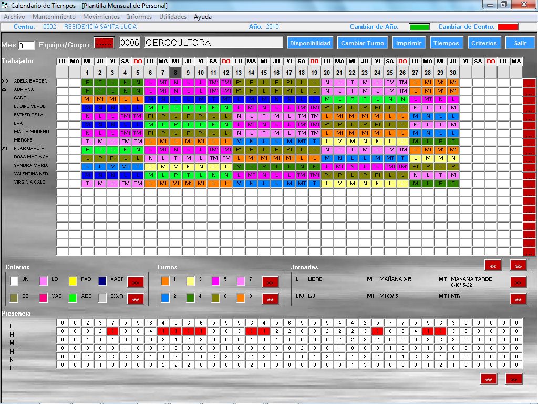The width and height of the screenshot is (538, 404).
Task: Select the highlighted day 8 column header
Action: point(175,72)
